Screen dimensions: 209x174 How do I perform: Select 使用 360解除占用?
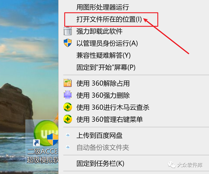click(x=134, y=83)
